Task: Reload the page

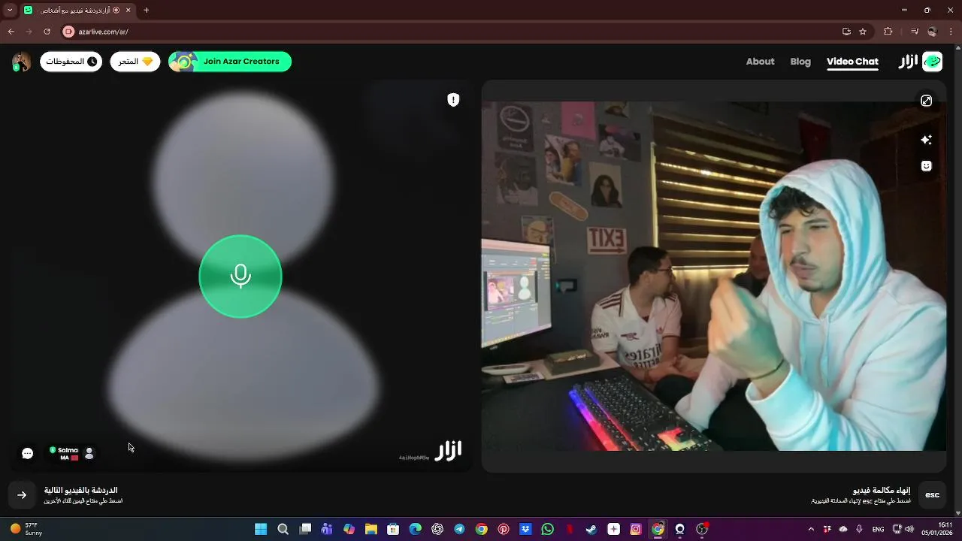Action: pyautogui.click(x=47, y=32)
